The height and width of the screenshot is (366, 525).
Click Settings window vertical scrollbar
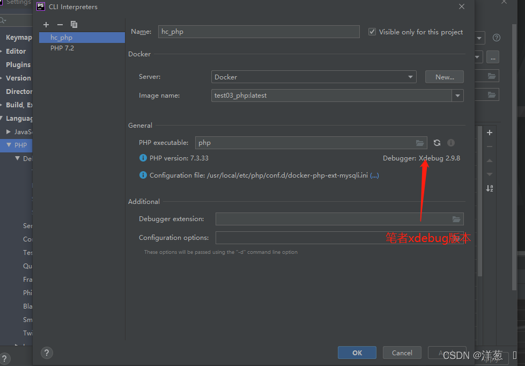(x=514, y=157)
